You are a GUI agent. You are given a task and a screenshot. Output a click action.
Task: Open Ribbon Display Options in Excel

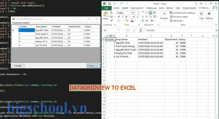point(201,4)
